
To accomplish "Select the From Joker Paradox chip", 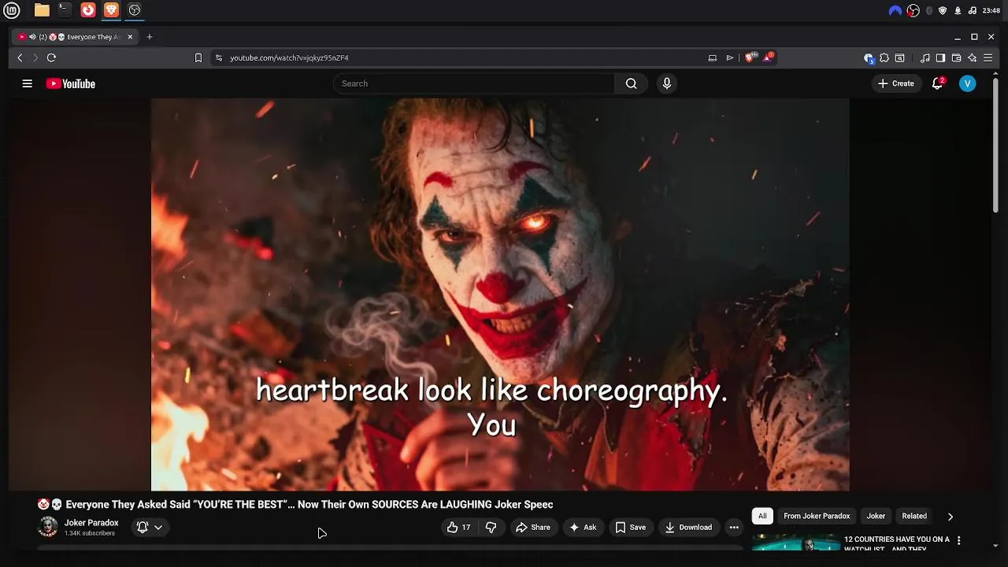I will [x=817, y=516].
